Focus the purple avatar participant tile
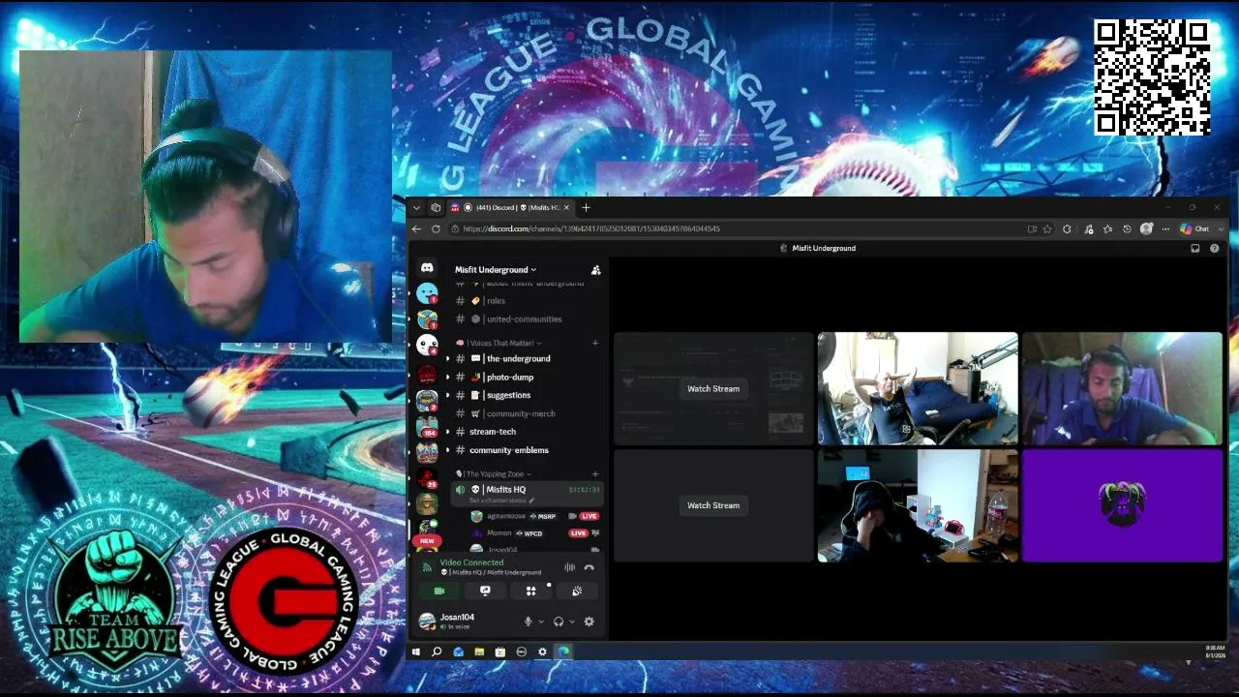The height and width of the screenshot is (697, 1239). (x=1123, y=505)
